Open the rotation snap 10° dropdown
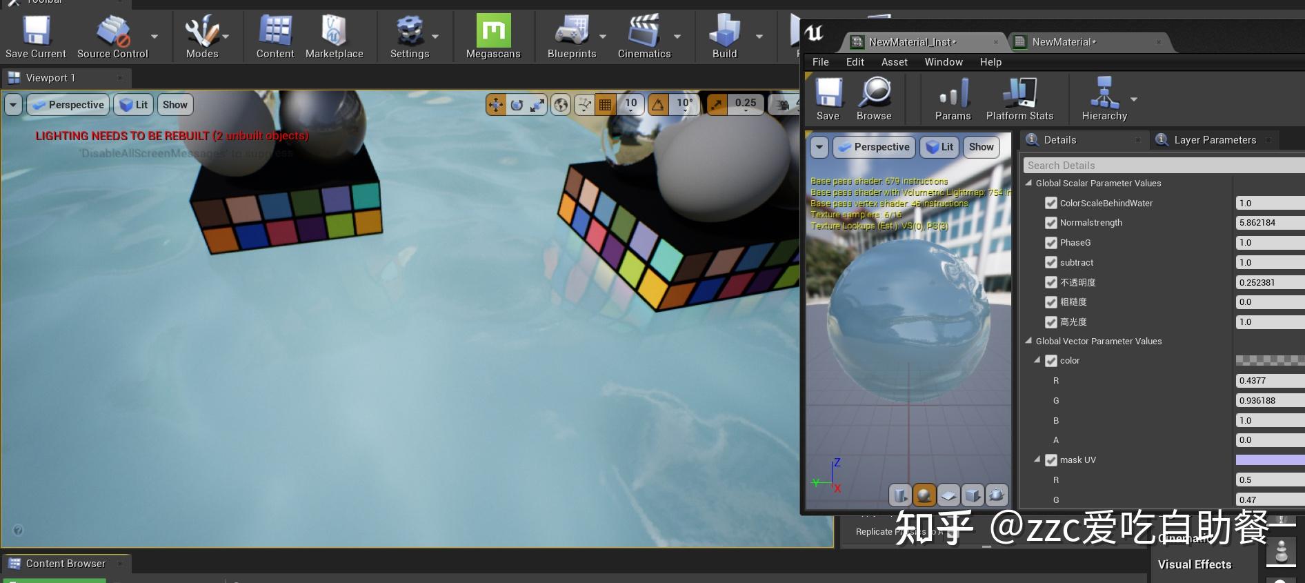The width and height of the screenshot is (1305, 583). pos(684,105)
